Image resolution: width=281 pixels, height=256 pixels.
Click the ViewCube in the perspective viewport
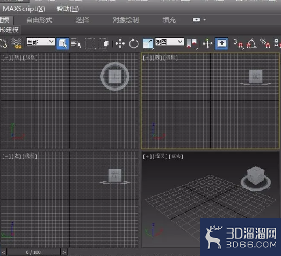(256, 175)
